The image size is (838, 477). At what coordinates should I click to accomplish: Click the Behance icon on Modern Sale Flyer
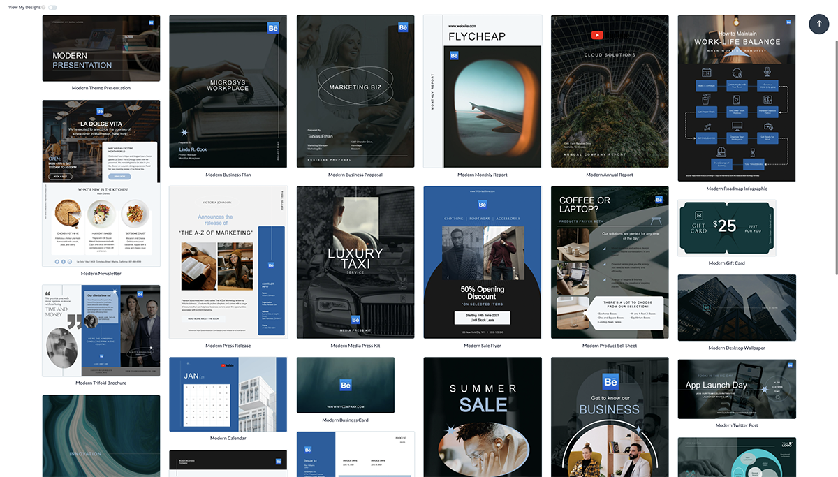(x=483, y=204)
